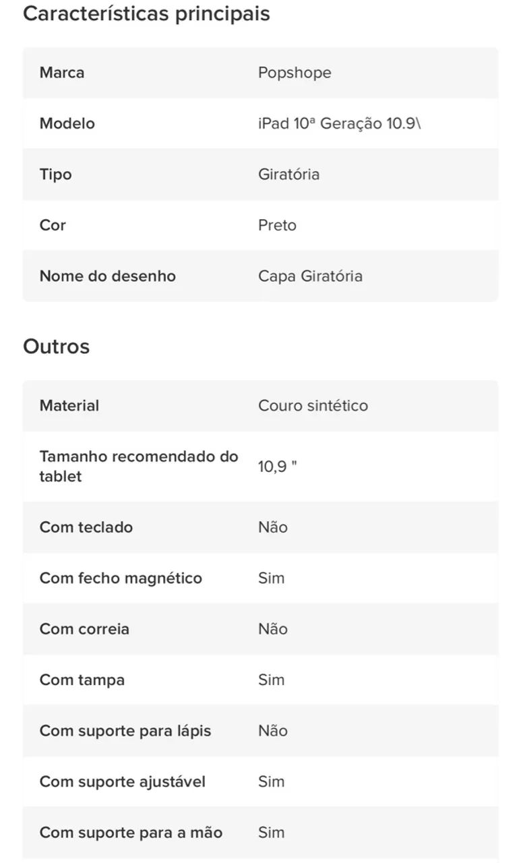Click the Outros section heading
Viewport: 521px width, 863px height.
click(56, 347)
